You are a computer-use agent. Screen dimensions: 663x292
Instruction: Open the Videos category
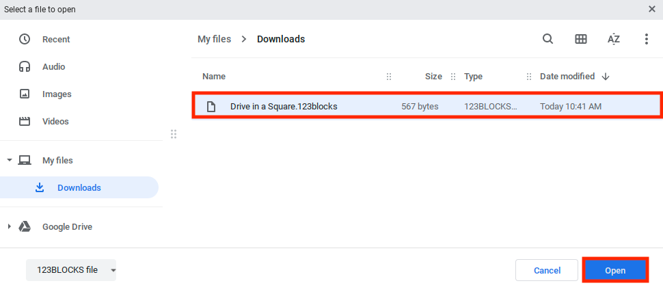coord(55,121)
